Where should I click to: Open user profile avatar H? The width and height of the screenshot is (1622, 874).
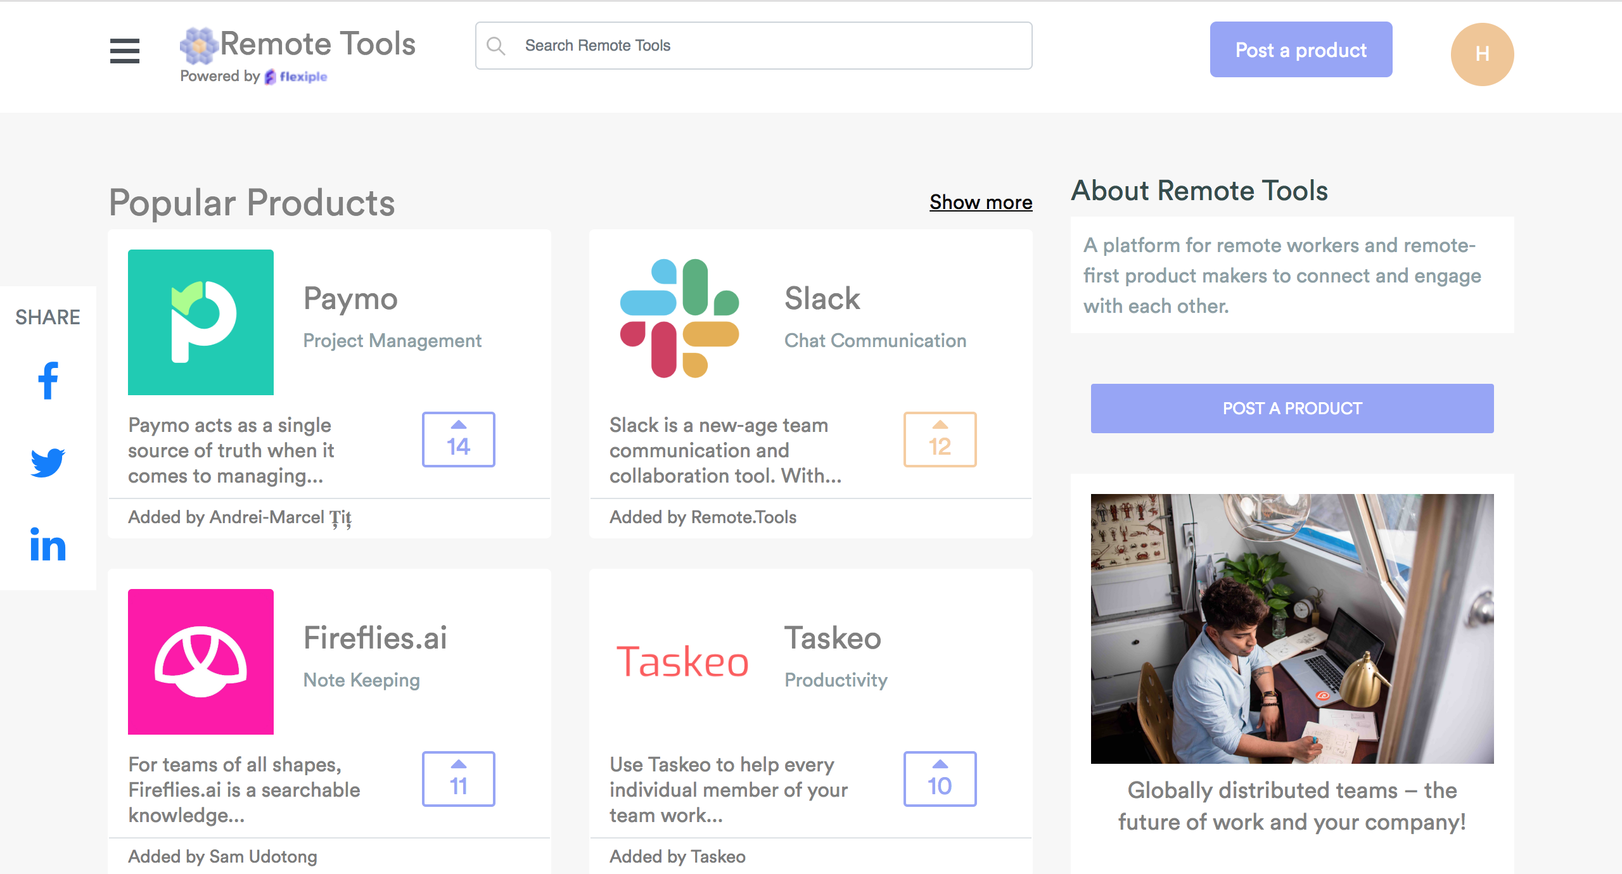tap(1482, 54)
